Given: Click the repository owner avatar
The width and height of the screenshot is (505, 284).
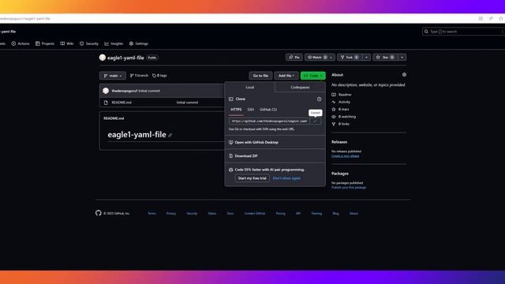Looking at the screenshot, I should click(x=103, y=58).
